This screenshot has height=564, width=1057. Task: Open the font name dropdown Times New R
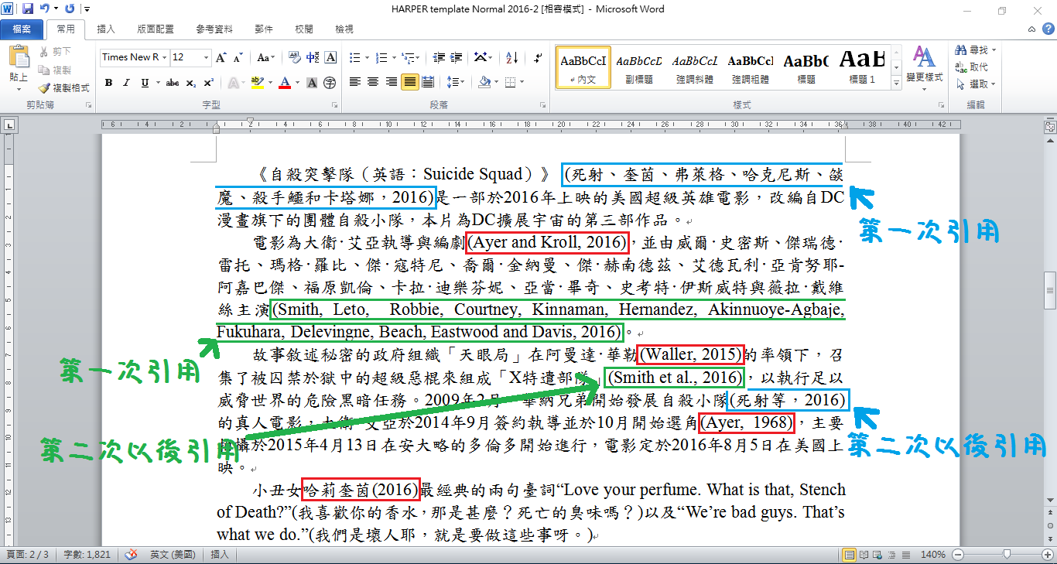pyautogui.click(x=163, y=57)
